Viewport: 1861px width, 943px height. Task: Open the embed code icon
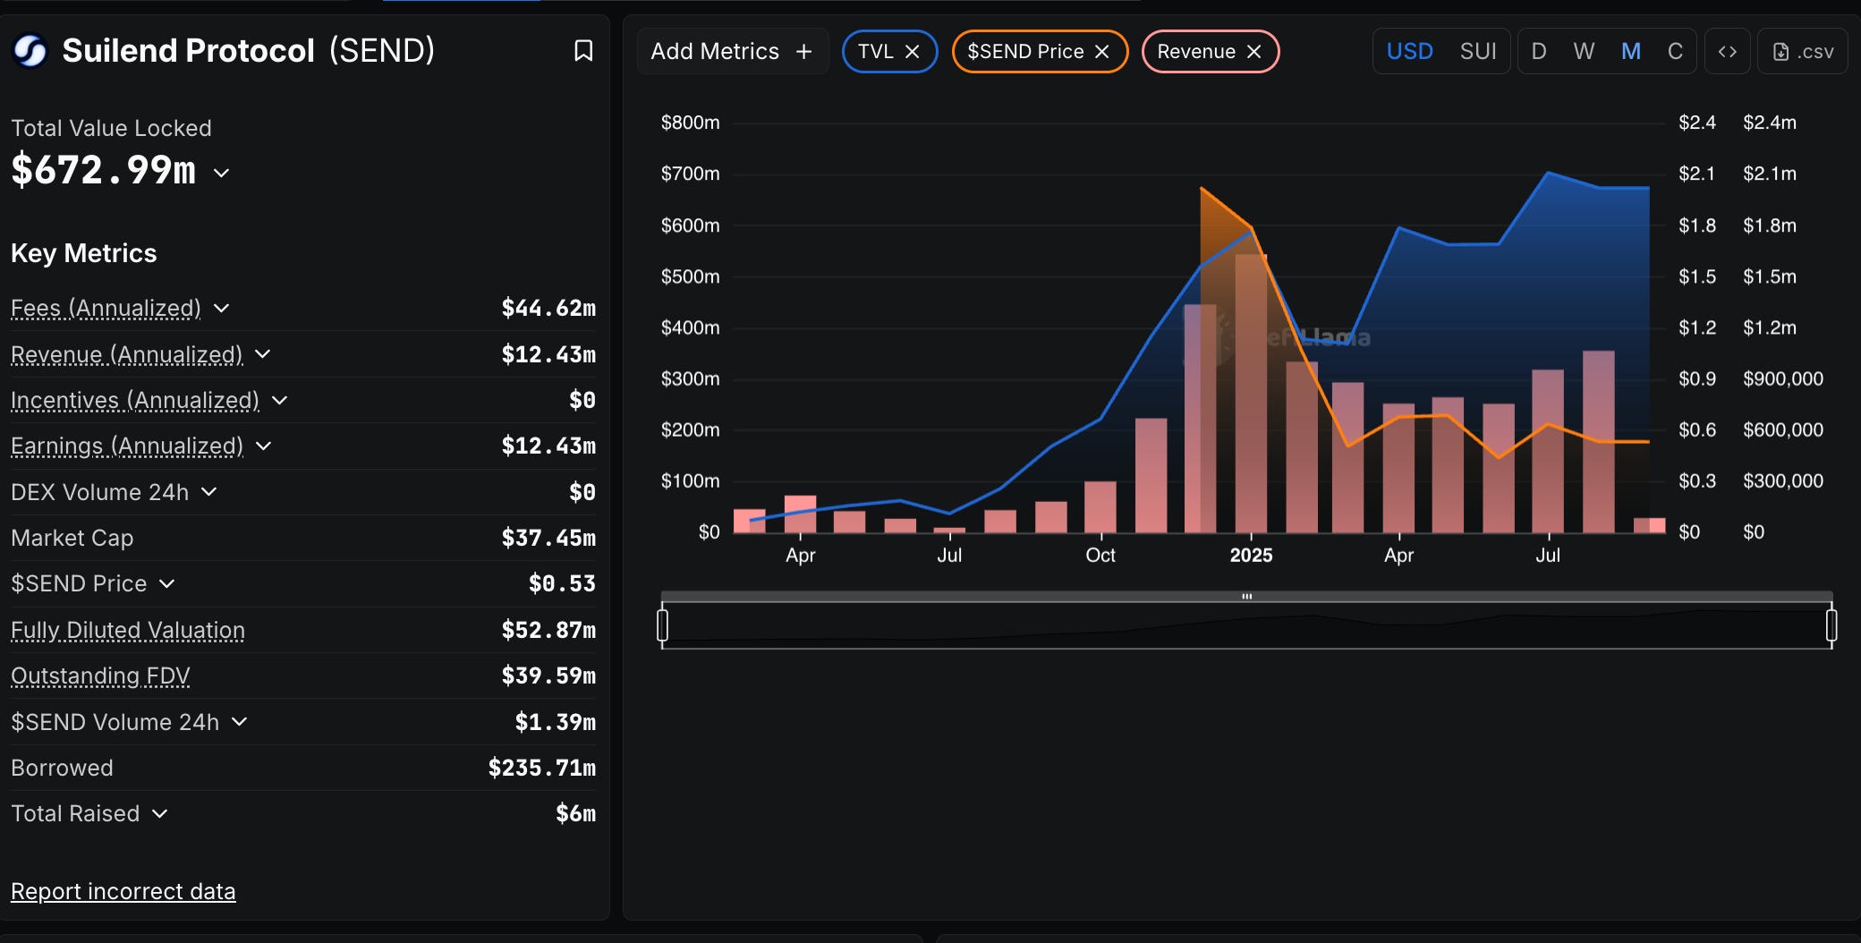(x=1728, y=52)
